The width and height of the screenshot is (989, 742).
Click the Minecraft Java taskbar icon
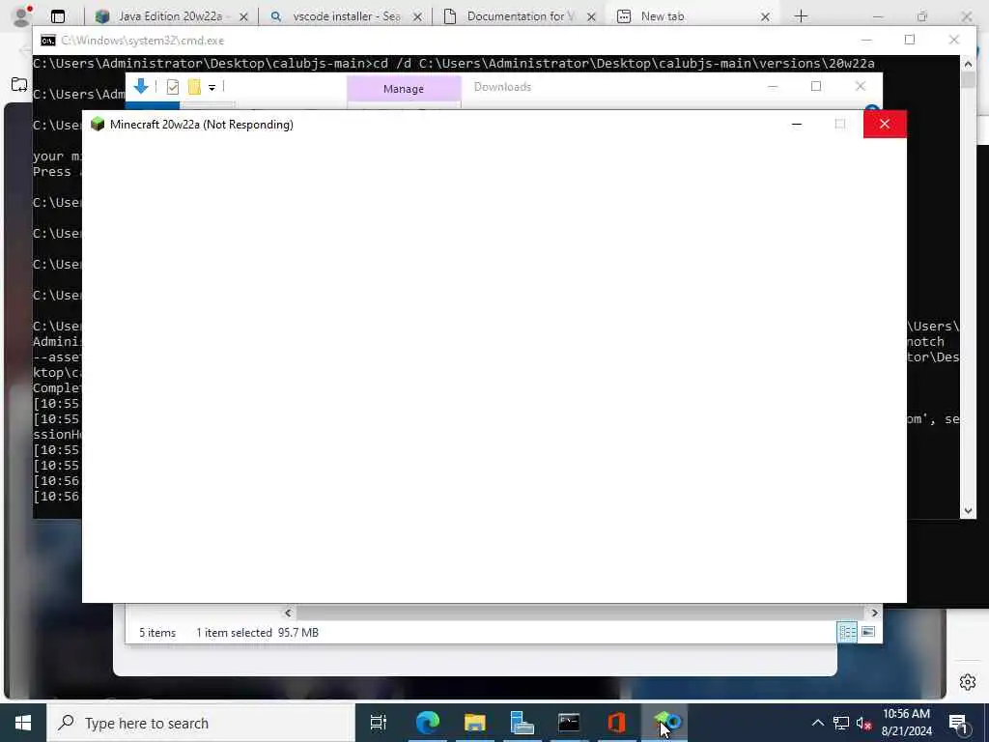point(664,723)
